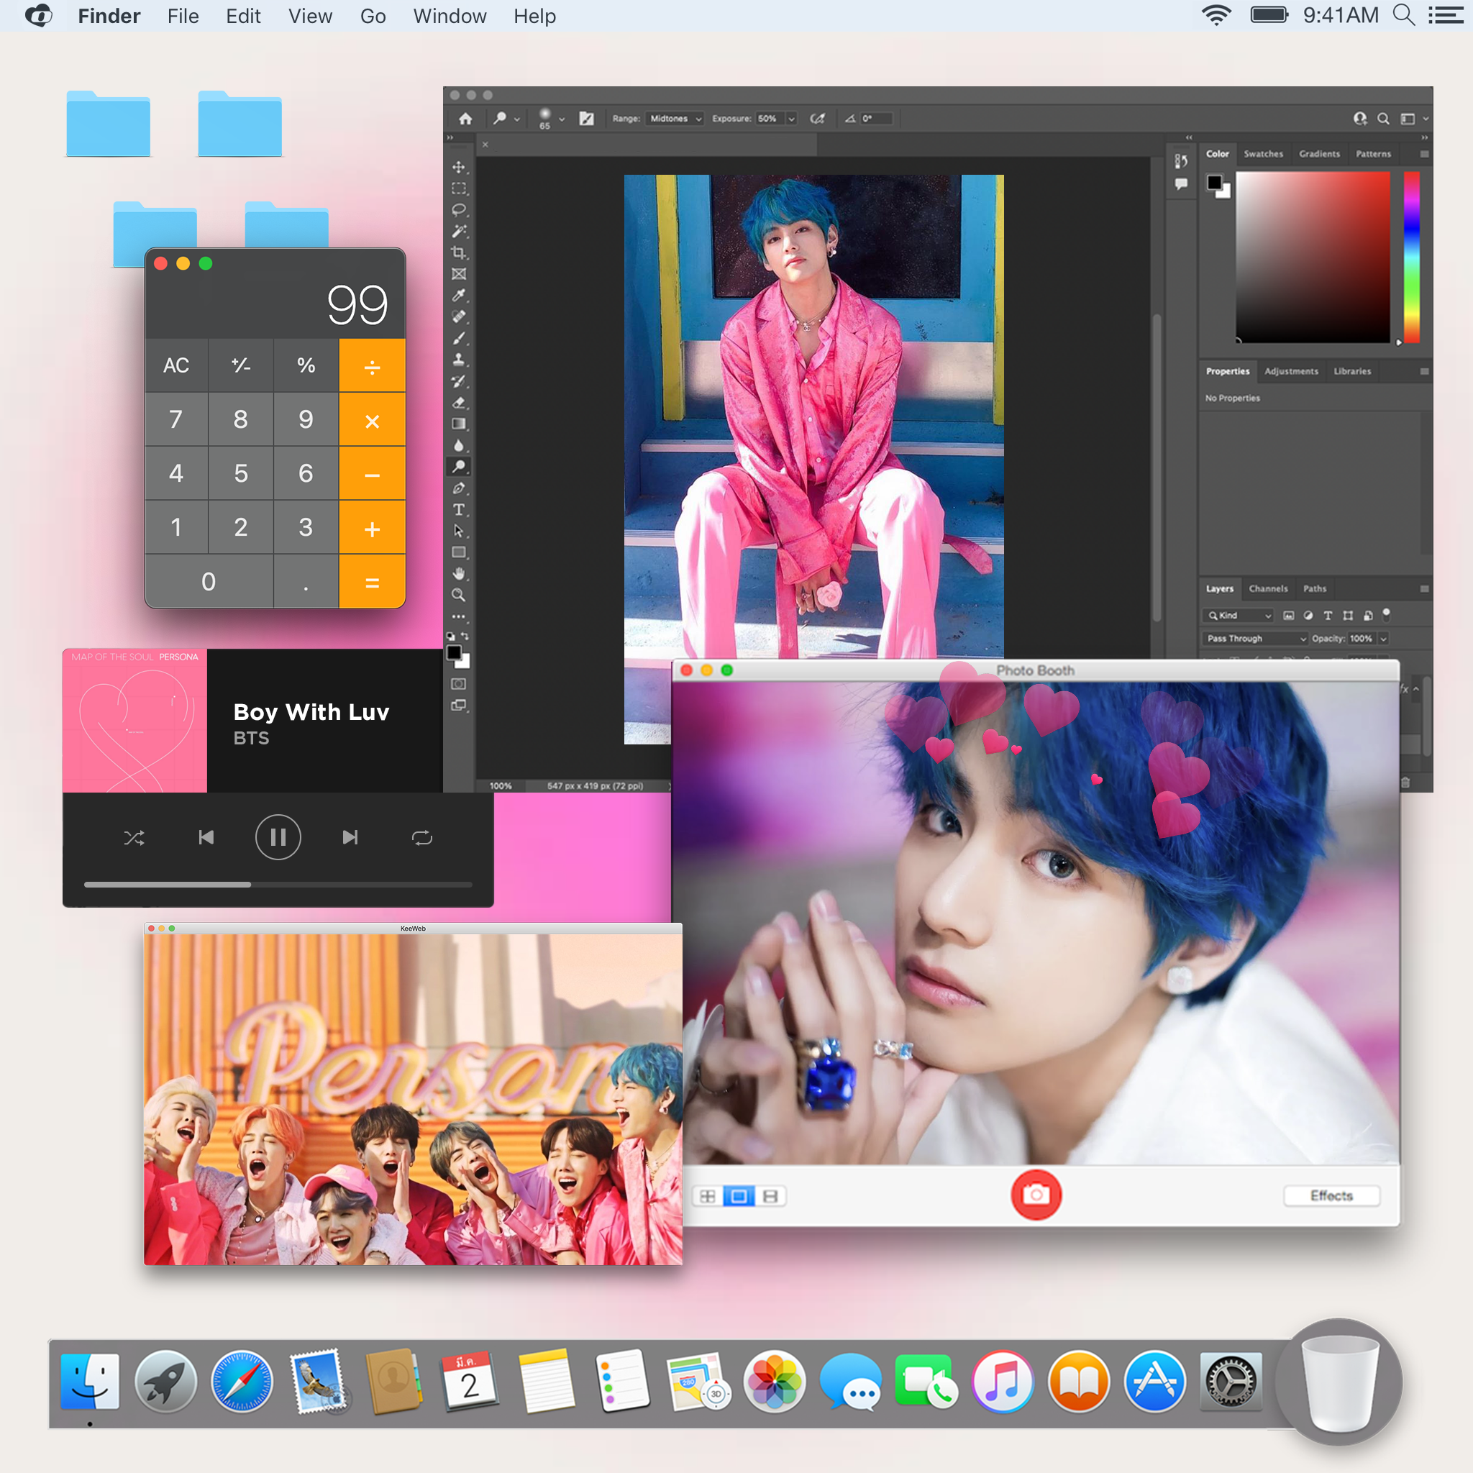This screenshot has height=1473, width=1473.
Task: Click the rainbow hue slider strip
Action: pos(1411,257)
